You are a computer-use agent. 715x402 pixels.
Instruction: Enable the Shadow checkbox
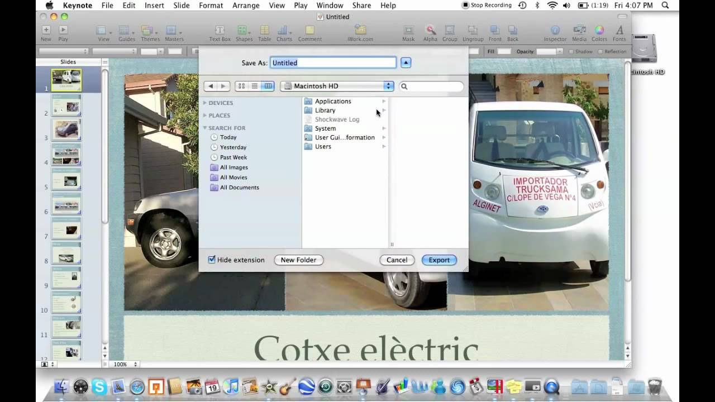pos(571,51)
